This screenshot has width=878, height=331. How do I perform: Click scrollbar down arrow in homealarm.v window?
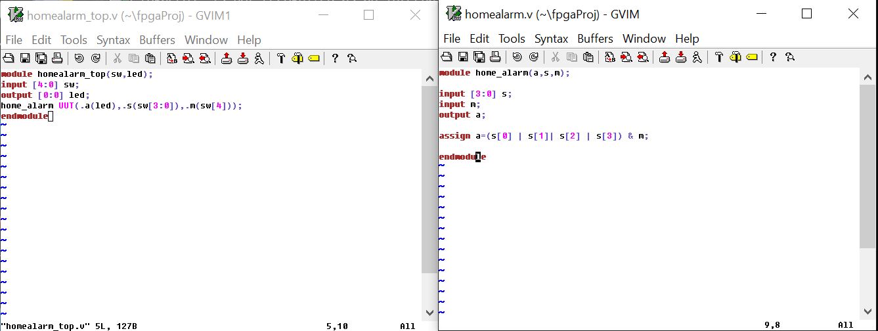point(866,311)
